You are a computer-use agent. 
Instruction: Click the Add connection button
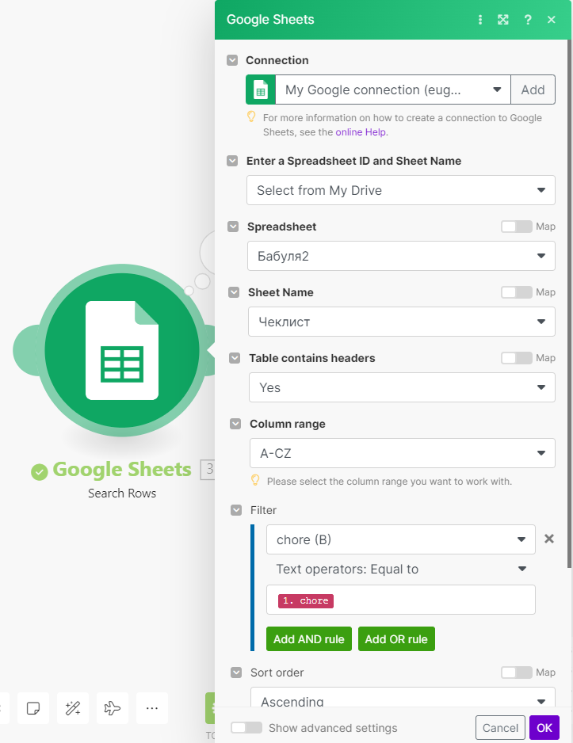coord(533,90)
